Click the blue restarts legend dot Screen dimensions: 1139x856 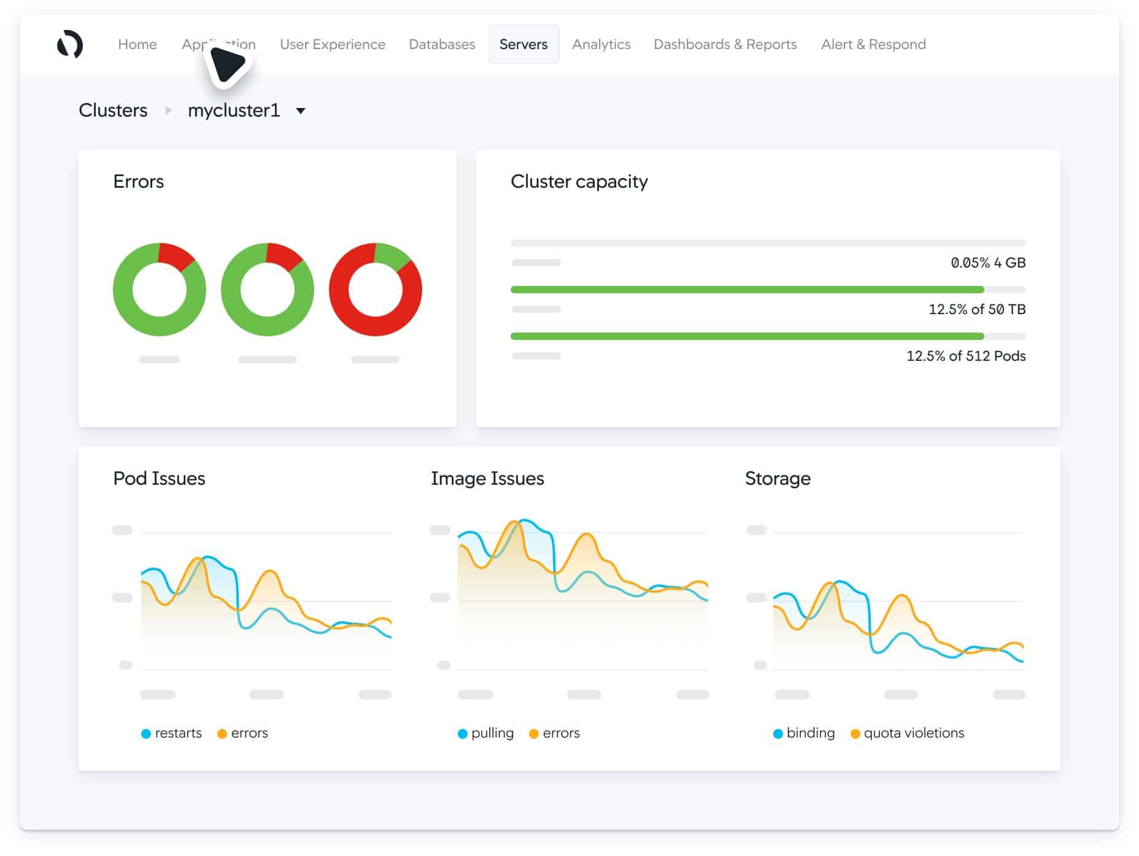(x=146, y=733)
